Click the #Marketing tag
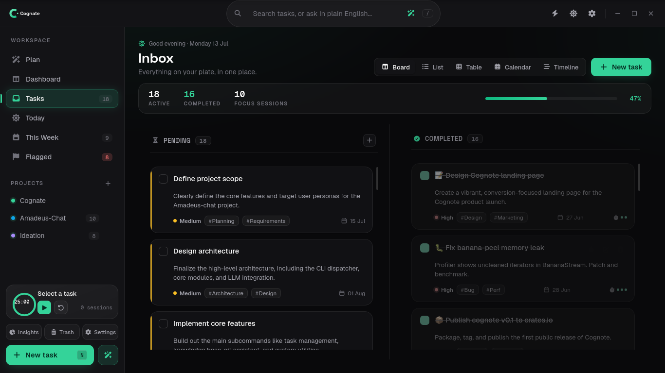The width and height of the screenshot is (665, 373). click(509, 218)
